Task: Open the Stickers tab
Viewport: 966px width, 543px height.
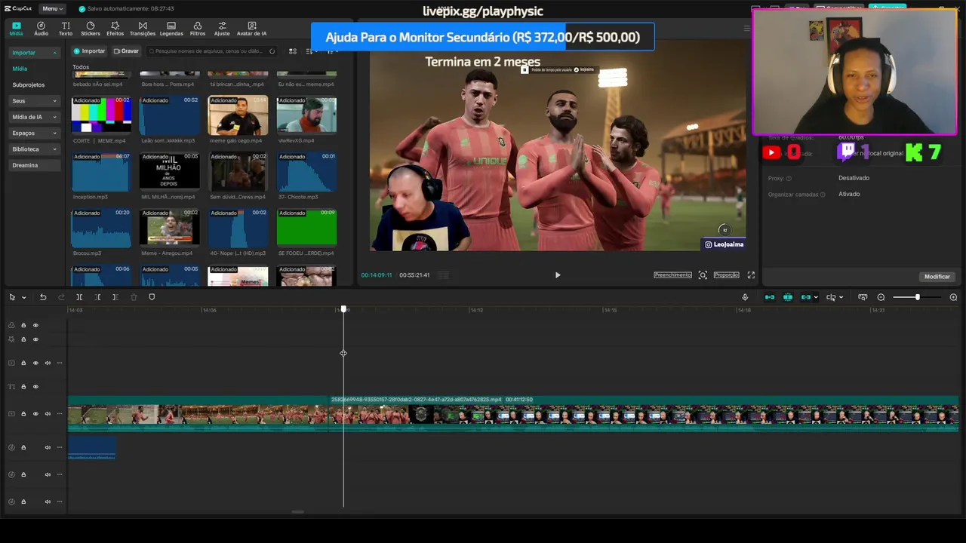Action: 91,29
